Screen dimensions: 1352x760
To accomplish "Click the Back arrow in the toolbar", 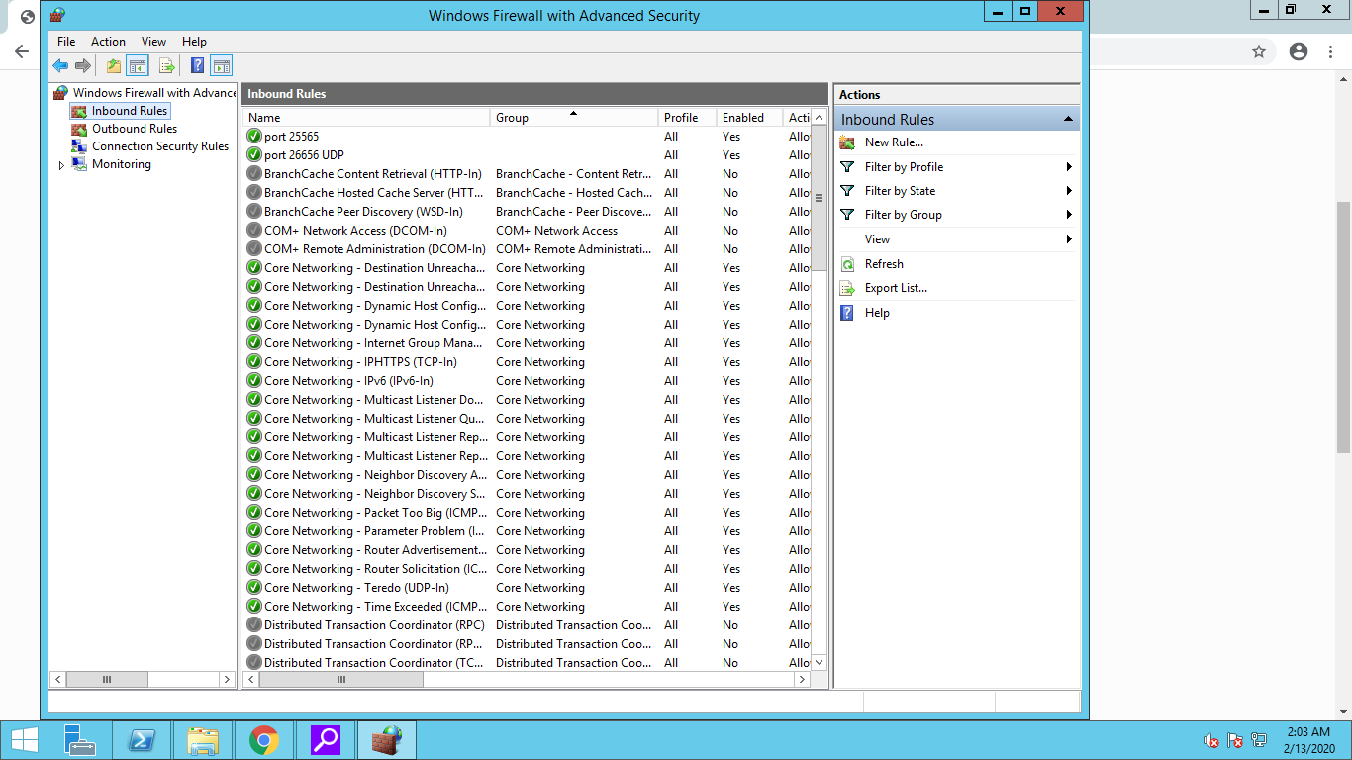I will [60, 66].
